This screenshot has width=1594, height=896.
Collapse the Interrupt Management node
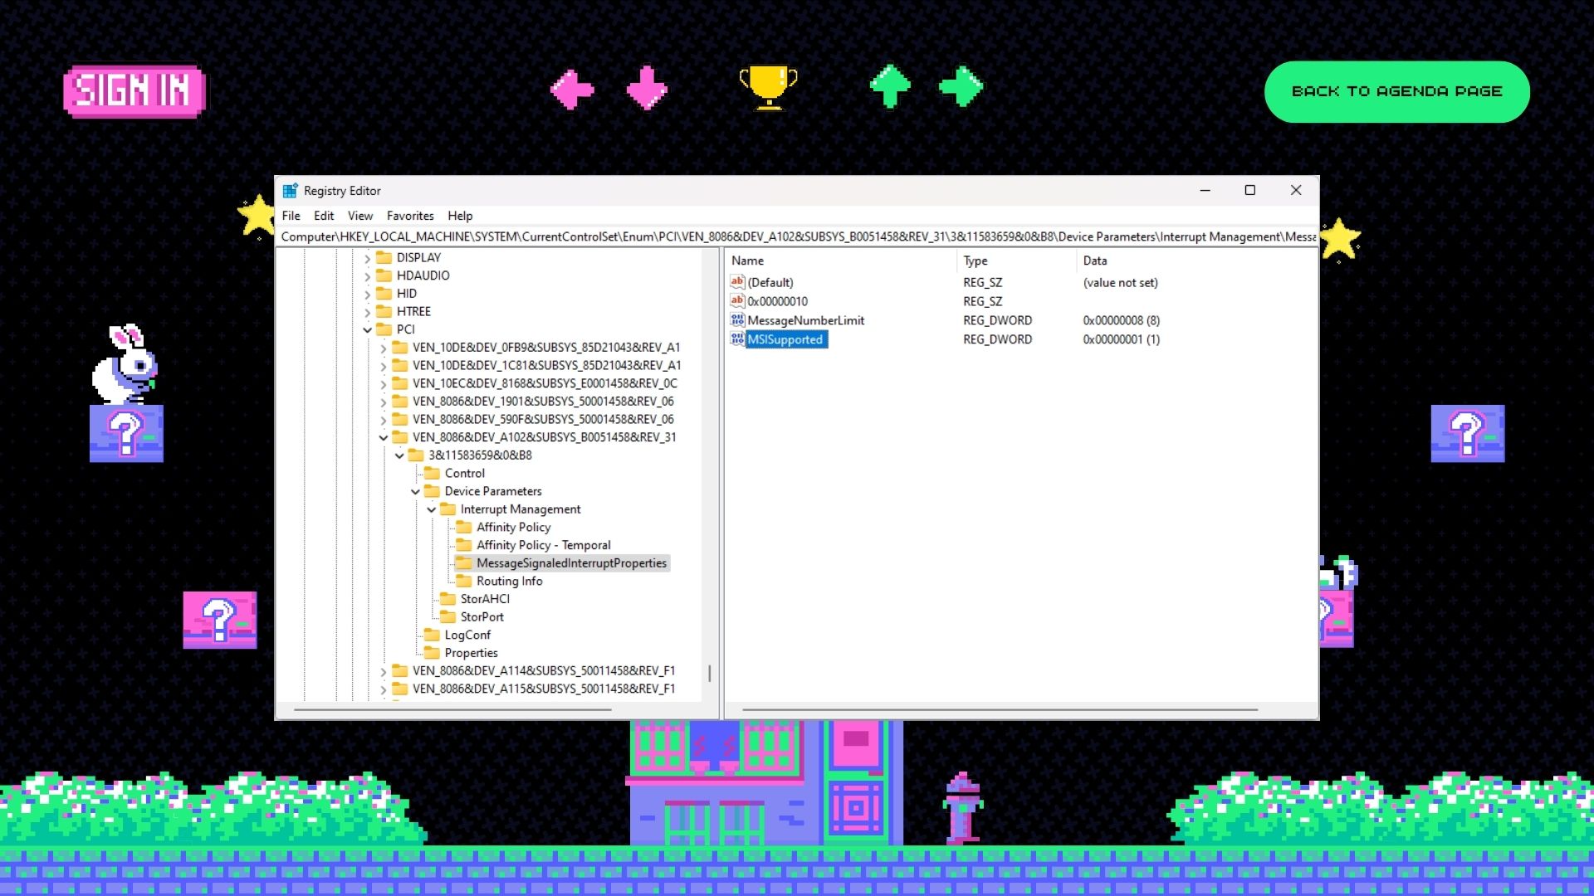tap(431, 509)
